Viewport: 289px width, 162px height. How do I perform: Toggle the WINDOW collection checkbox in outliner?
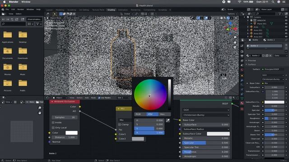pos(251,20)
